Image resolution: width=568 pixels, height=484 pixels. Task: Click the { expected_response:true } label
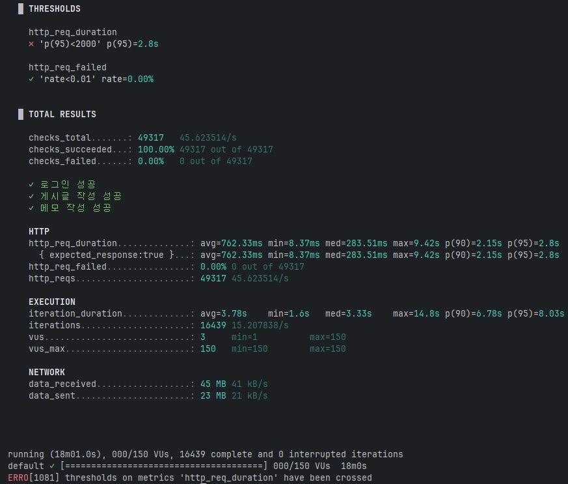coord(107,255)
